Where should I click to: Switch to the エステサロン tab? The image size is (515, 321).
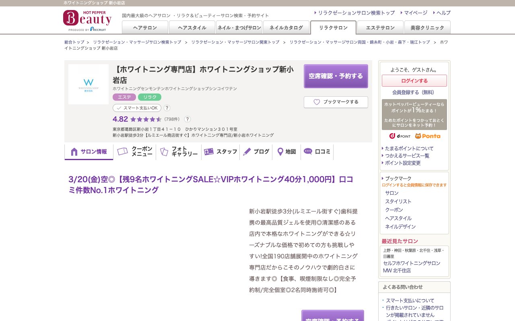coord(380,27)
